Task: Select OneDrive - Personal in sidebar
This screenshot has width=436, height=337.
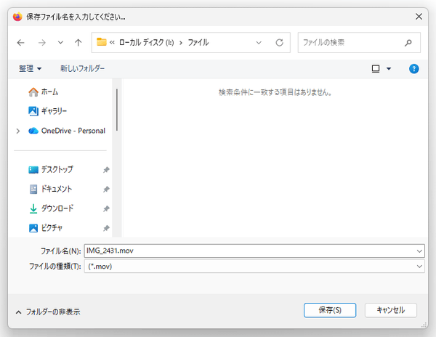Action: 67,131
